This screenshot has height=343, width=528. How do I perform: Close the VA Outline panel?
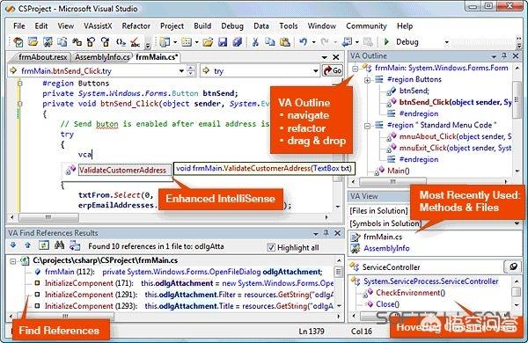point(516,56)
